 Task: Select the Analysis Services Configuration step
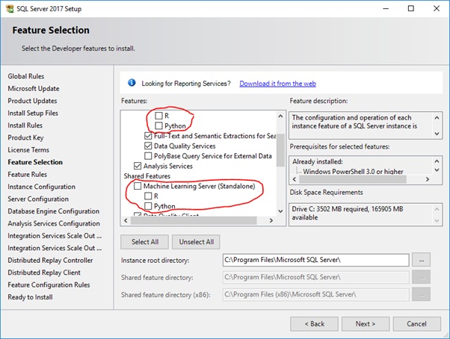click(54, 223)
